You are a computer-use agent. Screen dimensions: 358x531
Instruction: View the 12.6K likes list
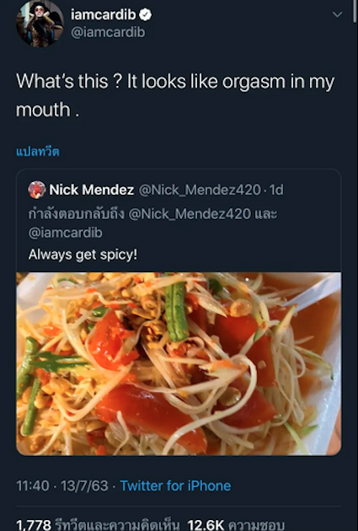tap(236, 525)
